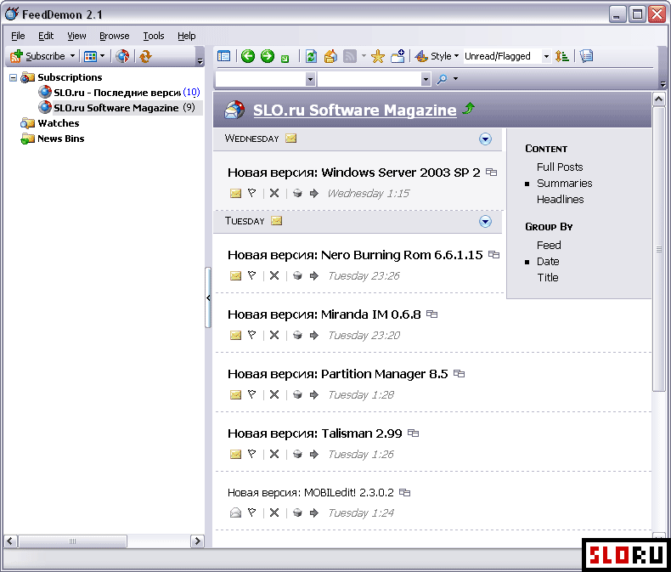Select the Watches folder

tap(59, 123)
